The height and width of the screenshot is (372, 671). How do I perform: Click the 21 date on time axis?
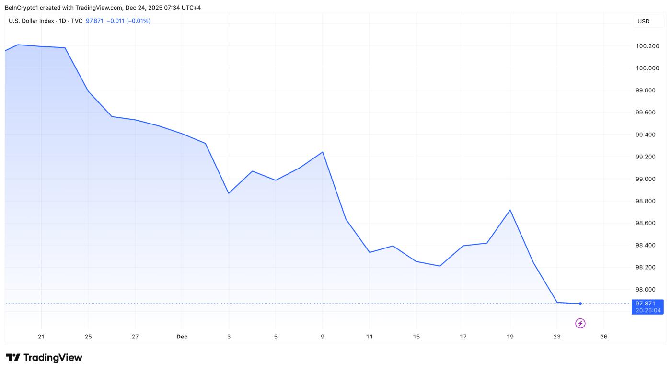(x=41, y=337)
